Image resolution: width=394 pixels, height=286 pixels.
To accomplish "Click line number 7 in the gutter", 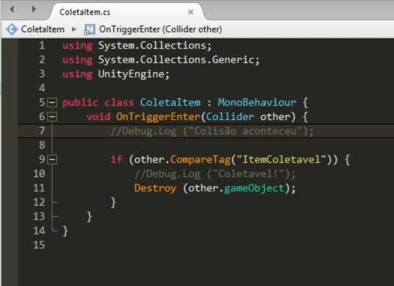I will [x=42, y=131].
